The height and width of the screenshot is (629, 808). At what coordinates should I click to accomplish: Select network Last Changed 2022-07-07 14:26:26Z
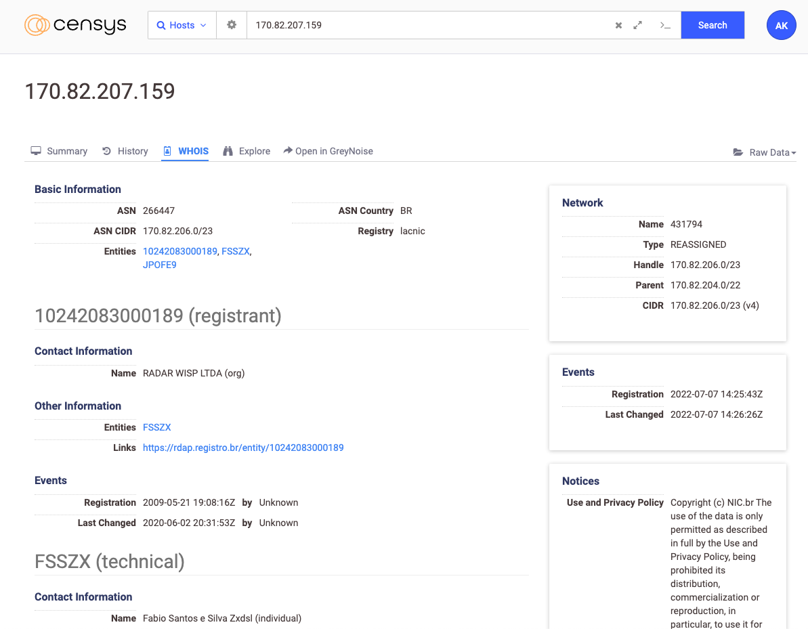click(717, 414)
